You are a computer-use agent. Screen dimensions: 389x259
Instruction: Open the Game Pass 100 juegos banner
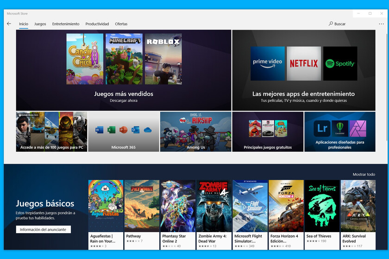pos(51,132)
